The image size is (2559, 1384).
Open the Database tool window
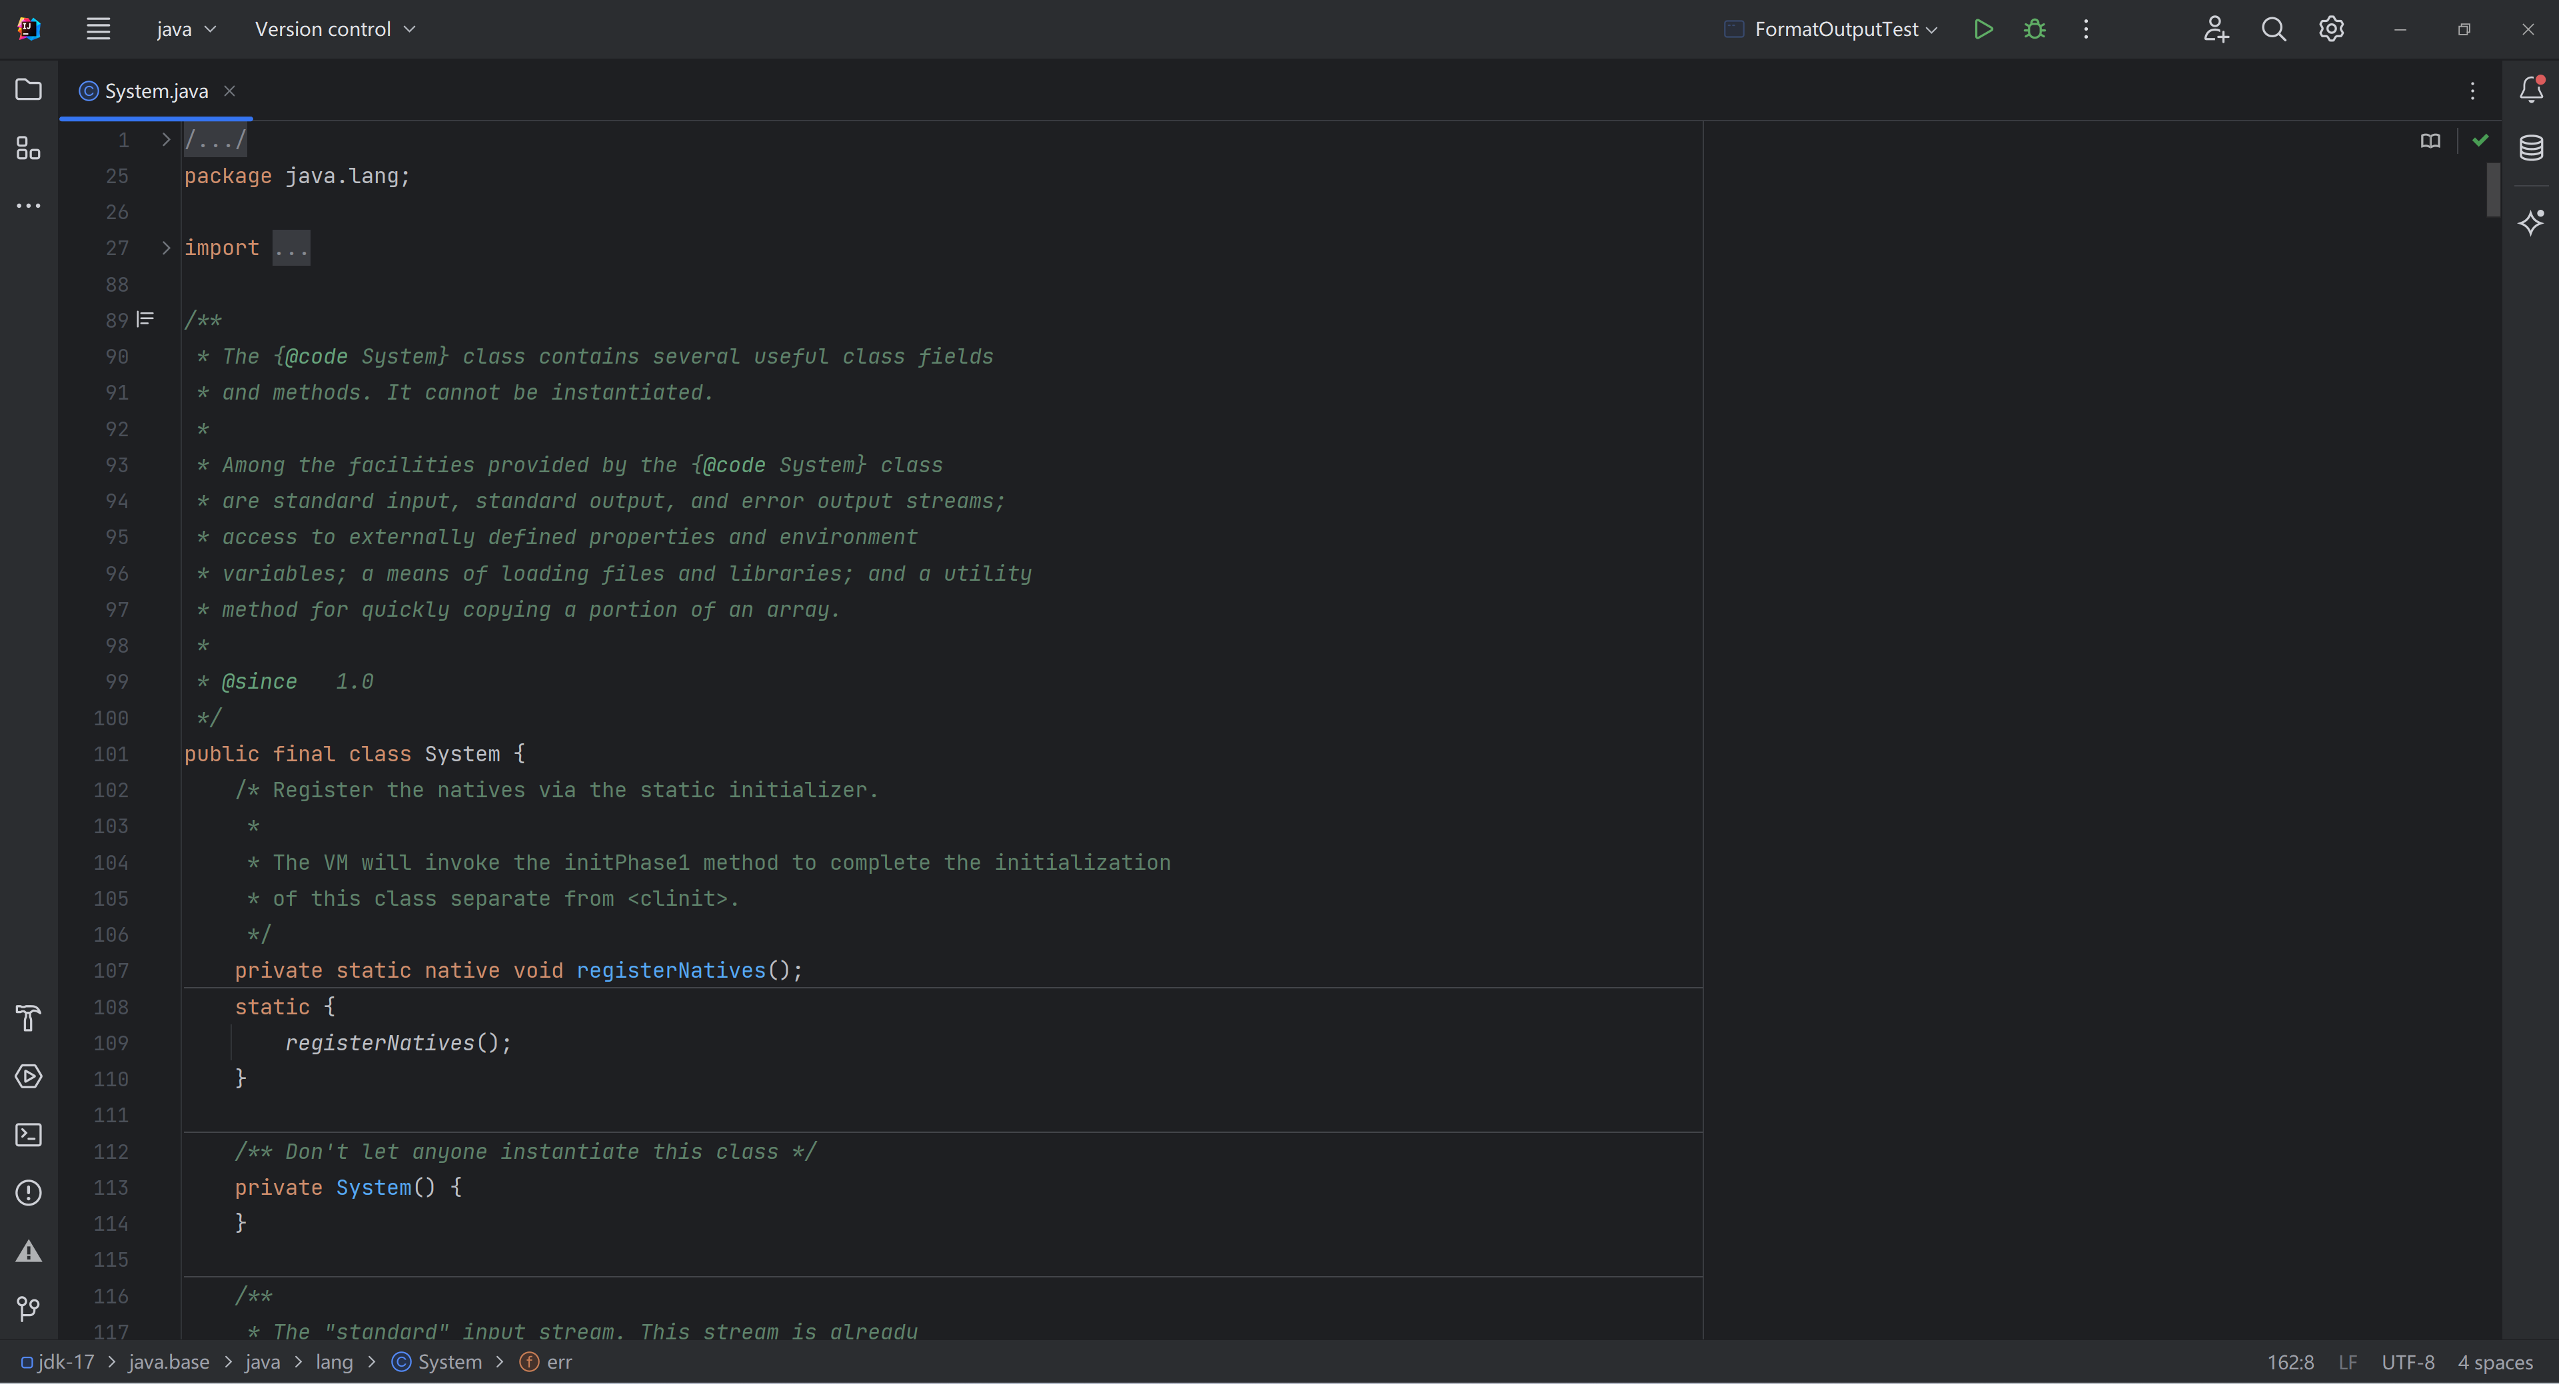pos(2531,149)
